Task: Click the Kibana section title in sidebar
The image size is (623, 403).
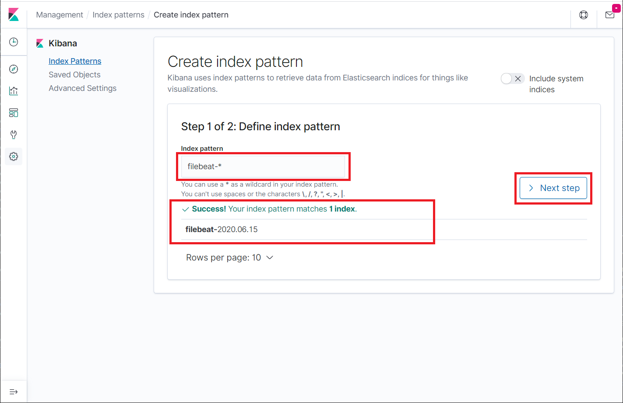Action: point(63,43)
